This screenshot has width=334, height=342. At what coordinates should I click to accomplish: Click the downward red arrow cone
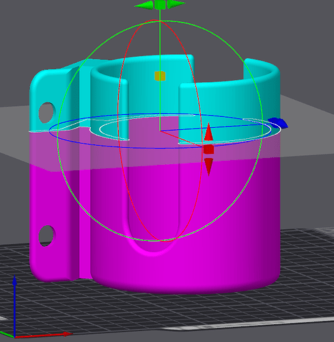click(x=208, y=166)
